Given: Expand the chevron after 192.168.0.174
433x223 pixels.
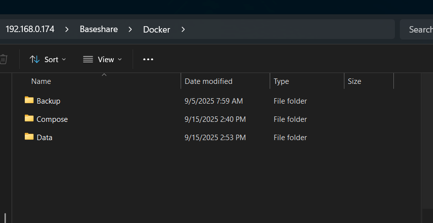Looking at the screenshot, I should [x=66, y=30].
